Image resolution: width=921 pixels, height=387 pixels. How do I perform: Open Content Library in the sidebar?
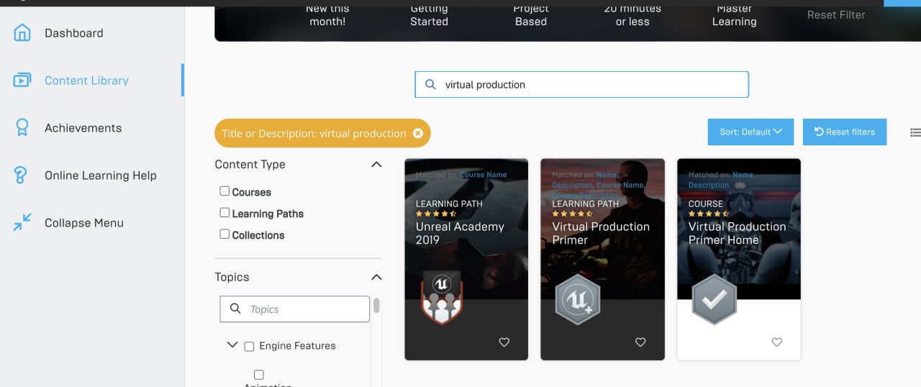[86, 81]
